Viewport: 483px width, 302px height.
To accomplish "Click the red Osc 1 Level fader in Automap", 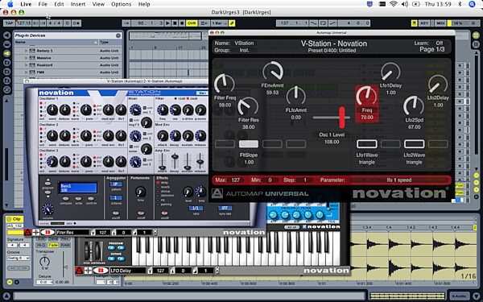I will (342, 118).
